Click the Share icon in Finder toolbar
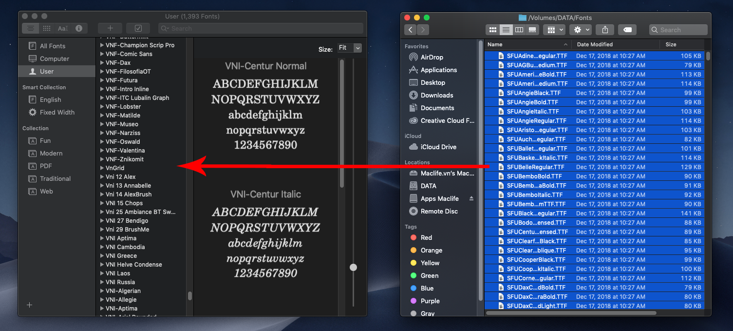 click(605, 30)
